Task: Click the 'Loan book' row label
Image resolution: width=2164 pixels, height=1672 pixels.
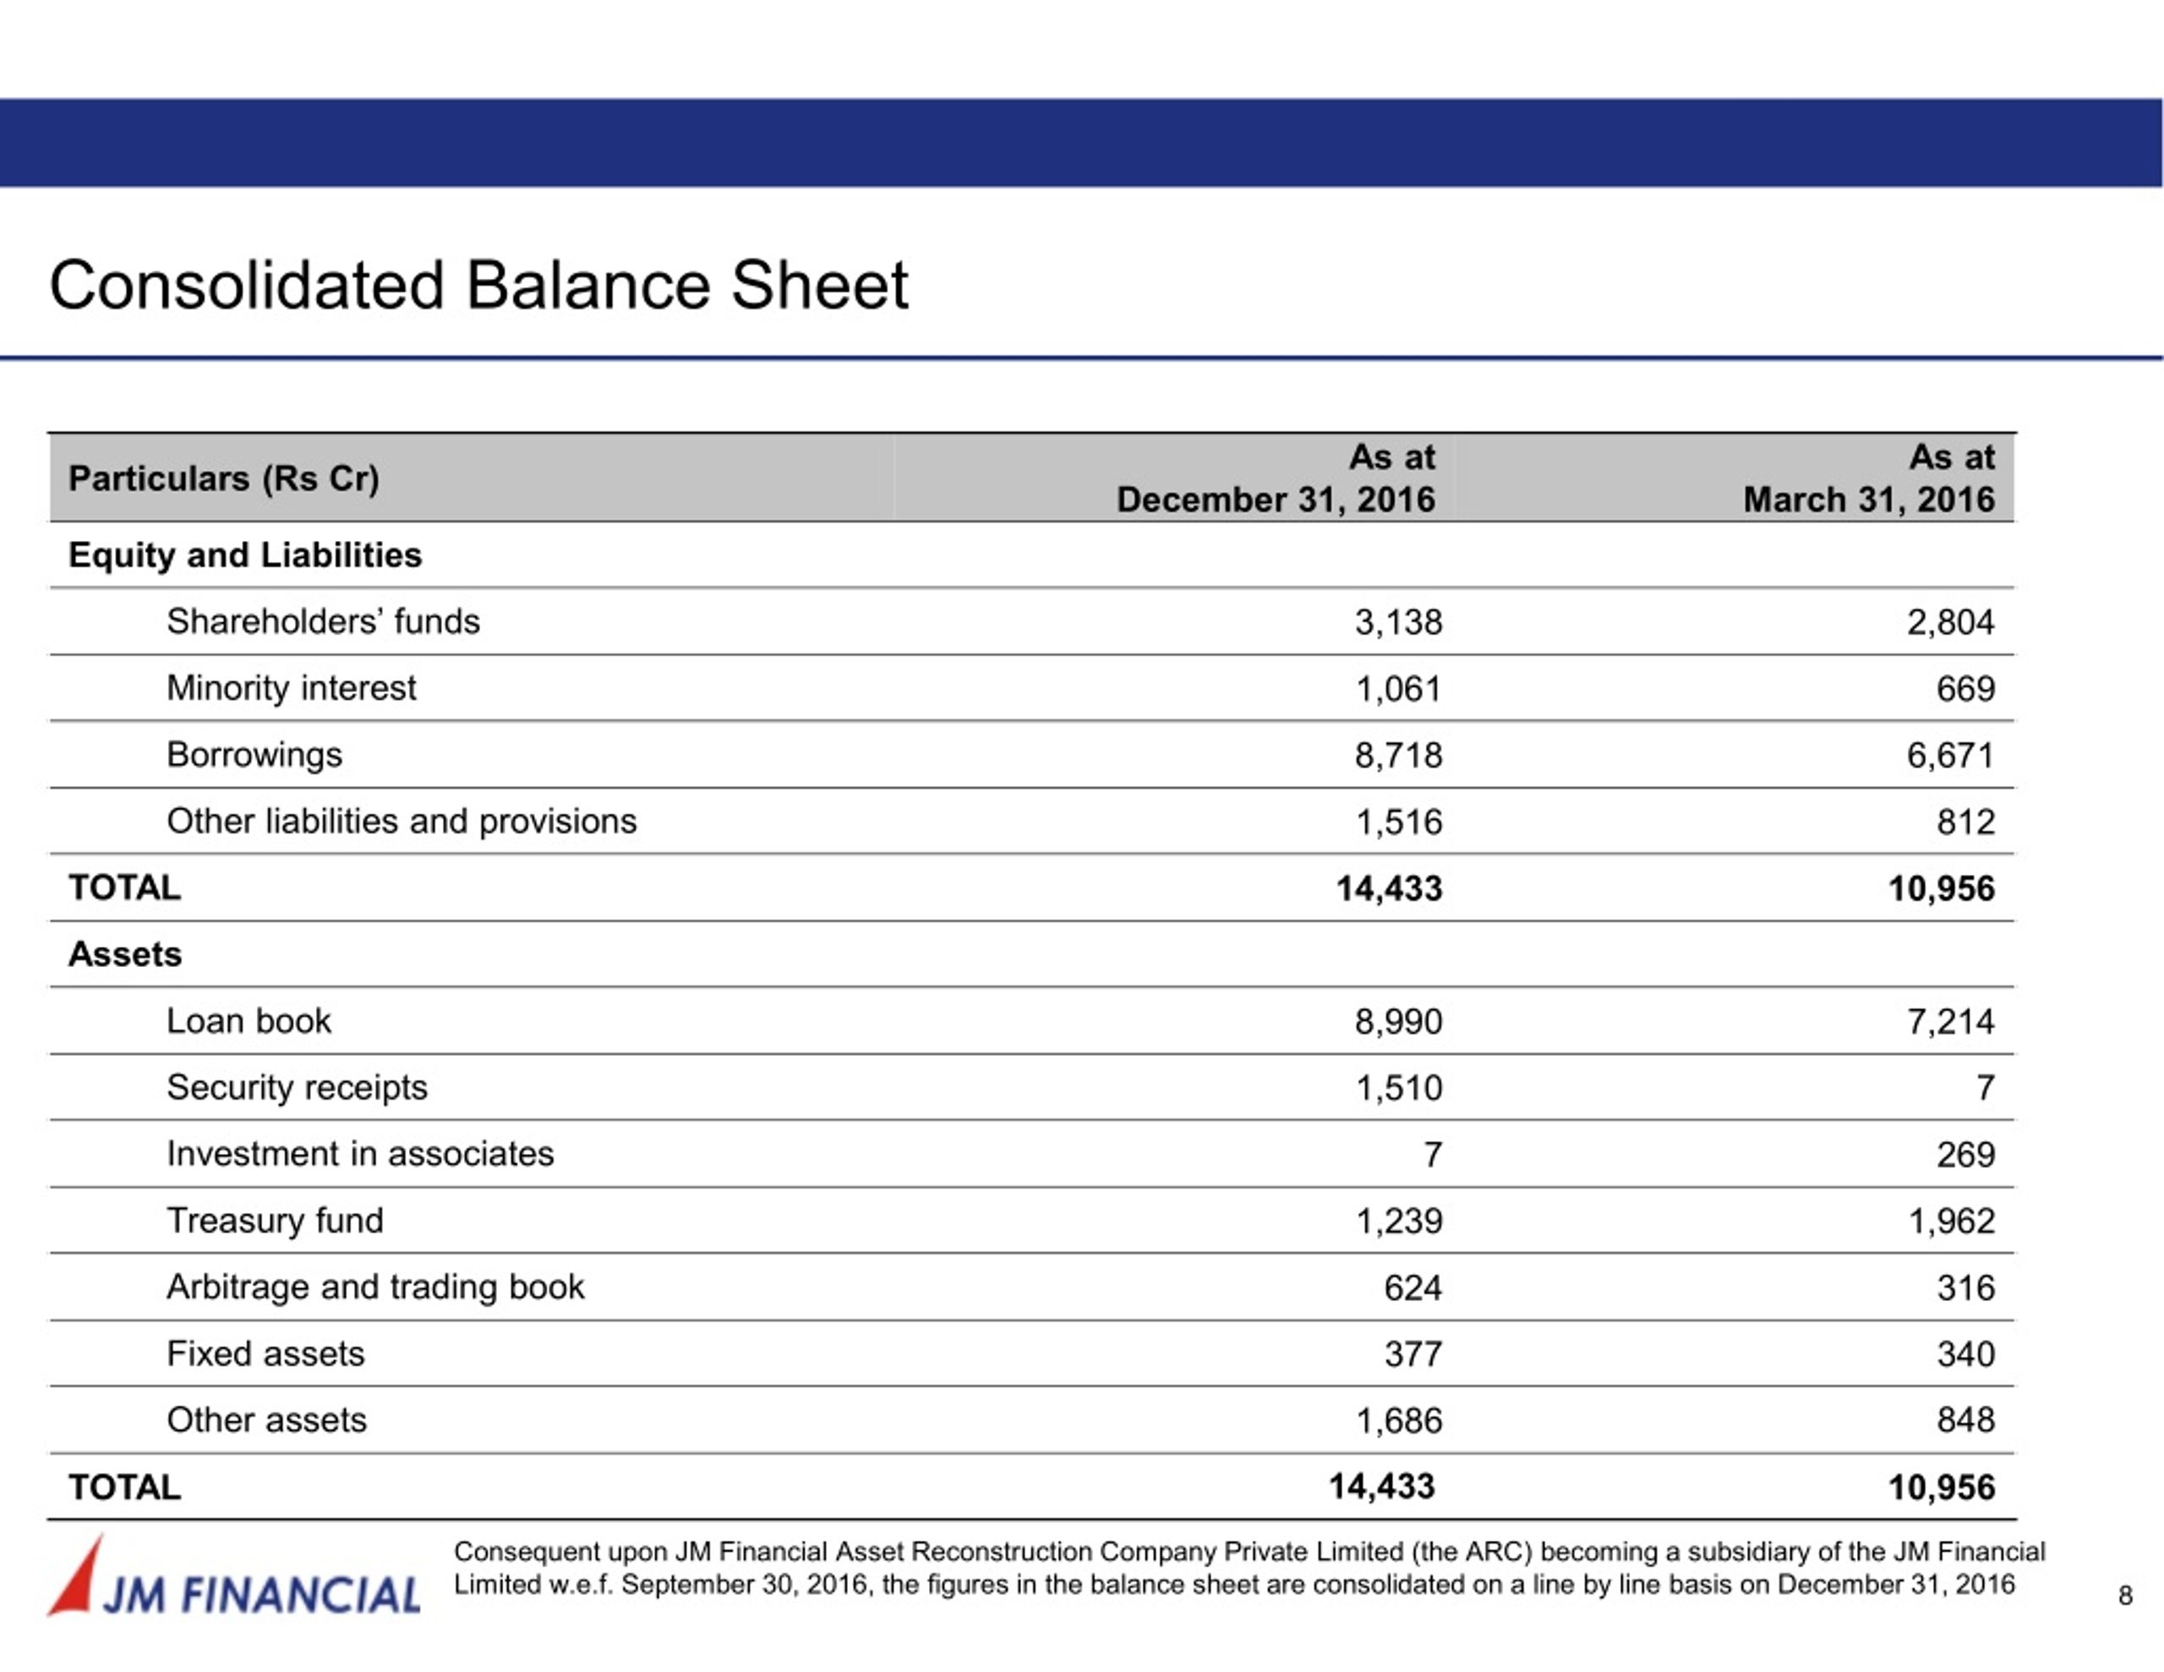Action: click(x=249, y=1021)
